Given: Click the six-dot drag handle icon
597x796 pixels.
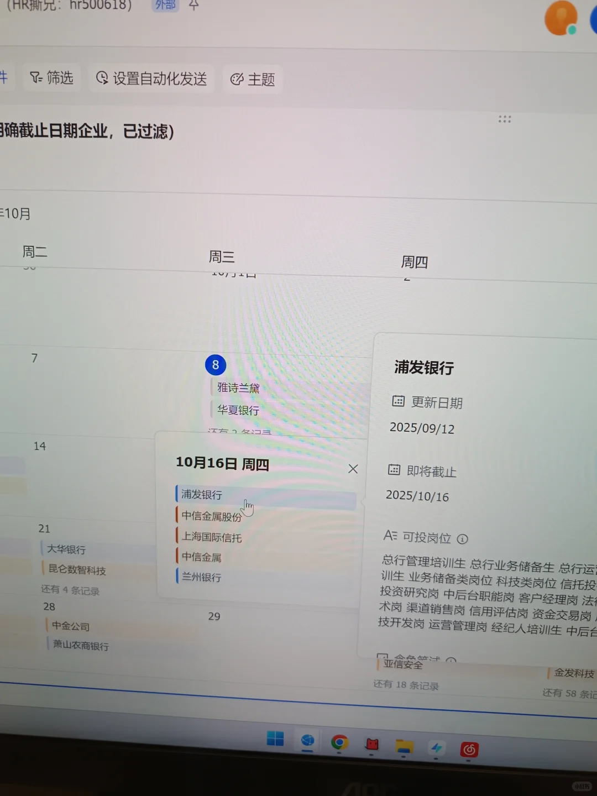Looking at the screenshot, I should (x=504, y=119).
